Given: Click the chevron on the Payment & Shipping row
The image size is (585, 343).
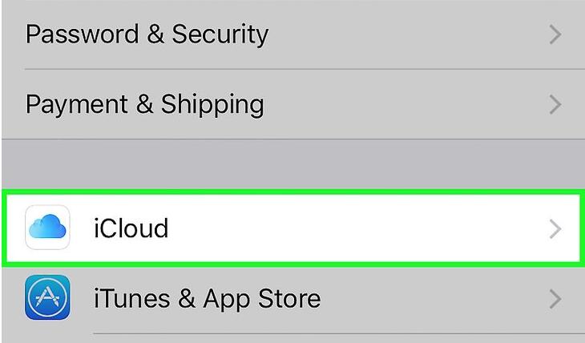Looking at the screenshot, I should pyautogui.click(x=555, y=104).
